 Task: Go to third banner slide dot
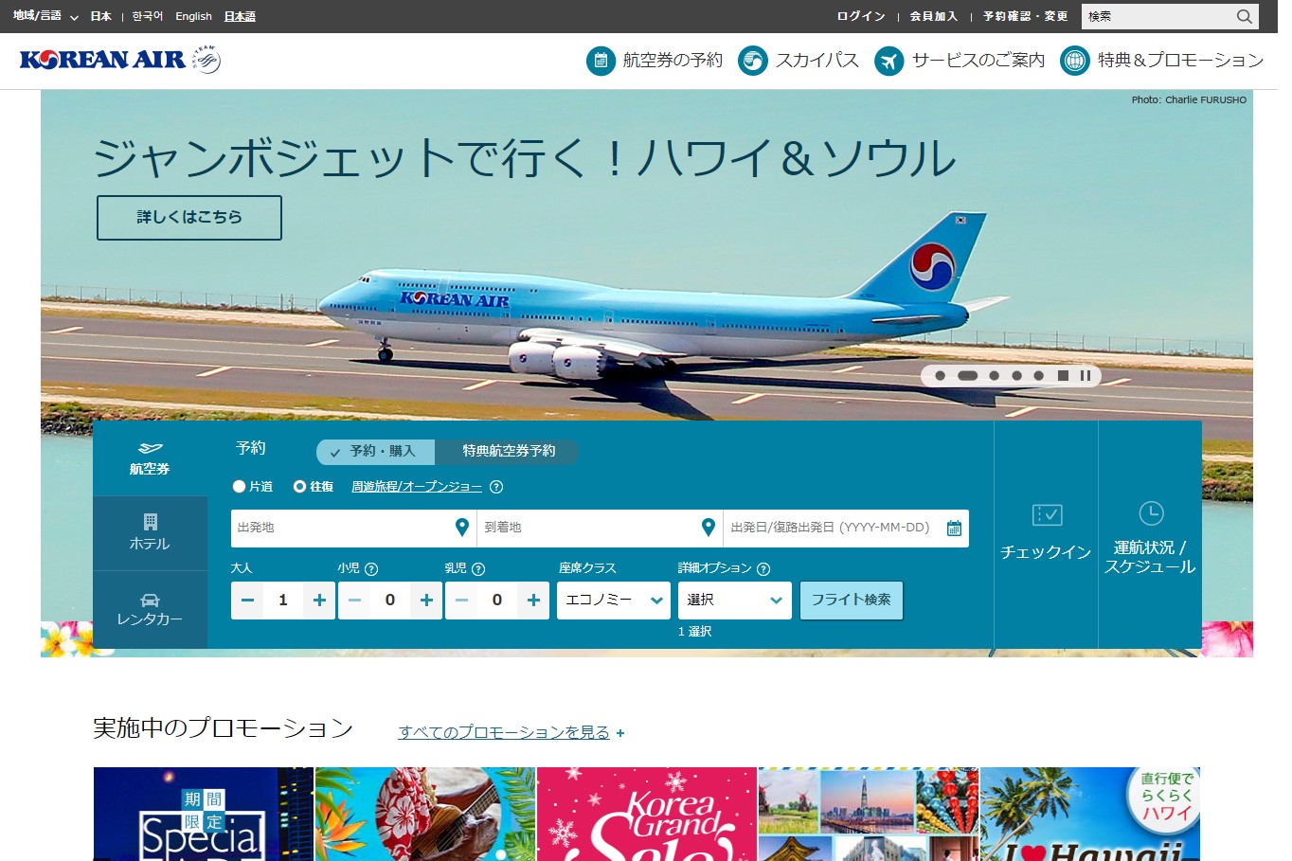994,376
